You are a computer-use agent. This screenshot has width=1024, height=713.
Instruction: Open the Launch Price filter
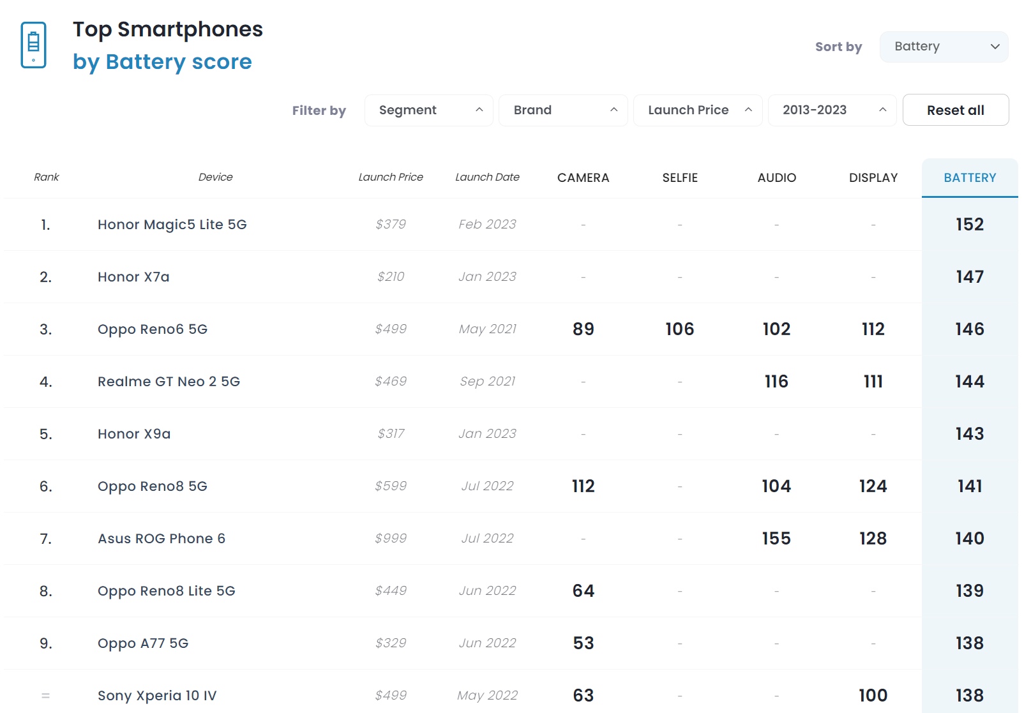click(x=698, y=110)
